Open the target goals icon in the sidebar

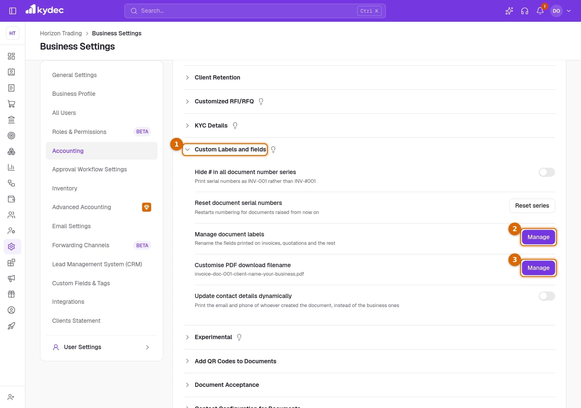pyautogui.click(x=11, y=136)
